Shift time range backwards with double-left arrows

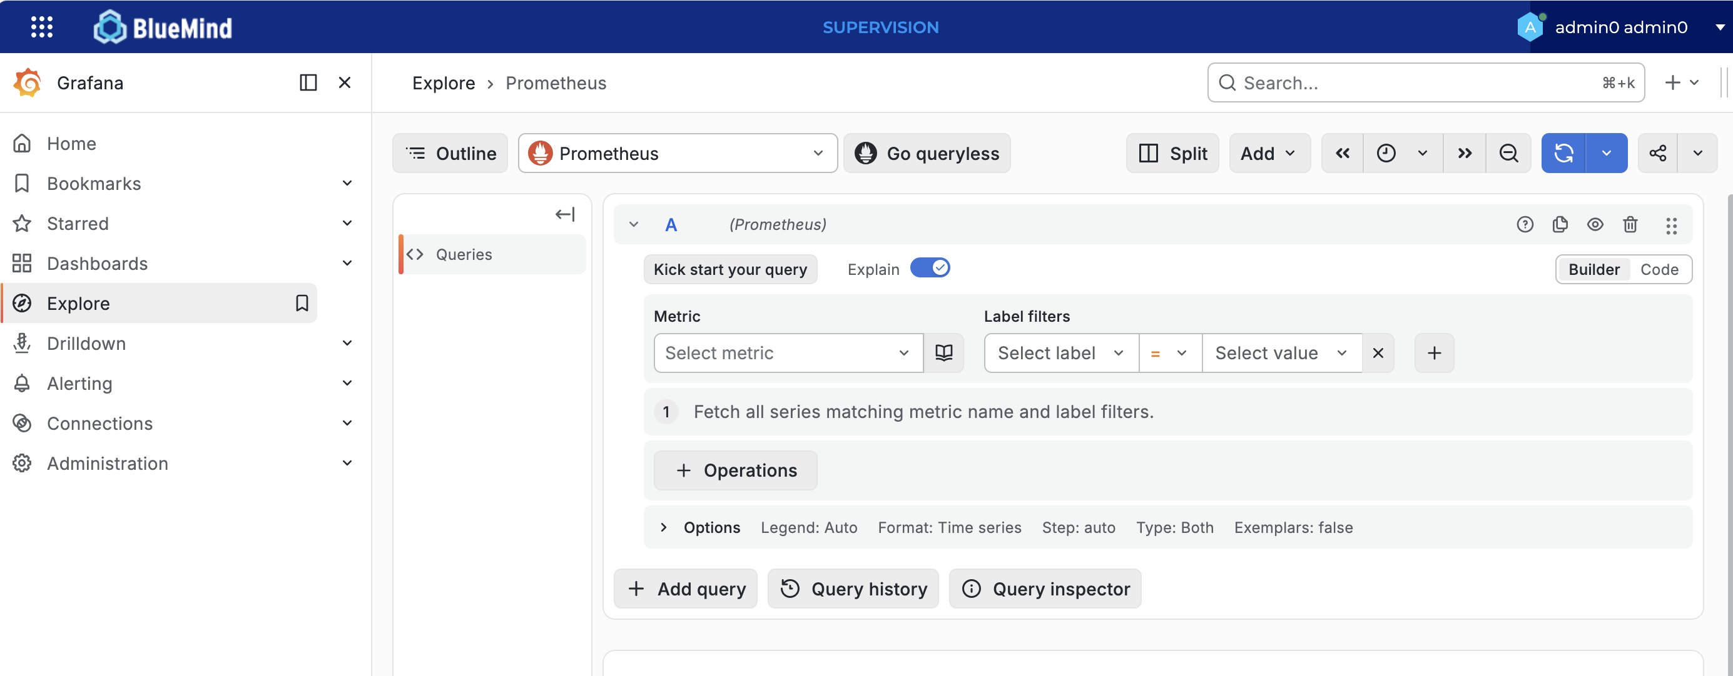click(1342, 153)
